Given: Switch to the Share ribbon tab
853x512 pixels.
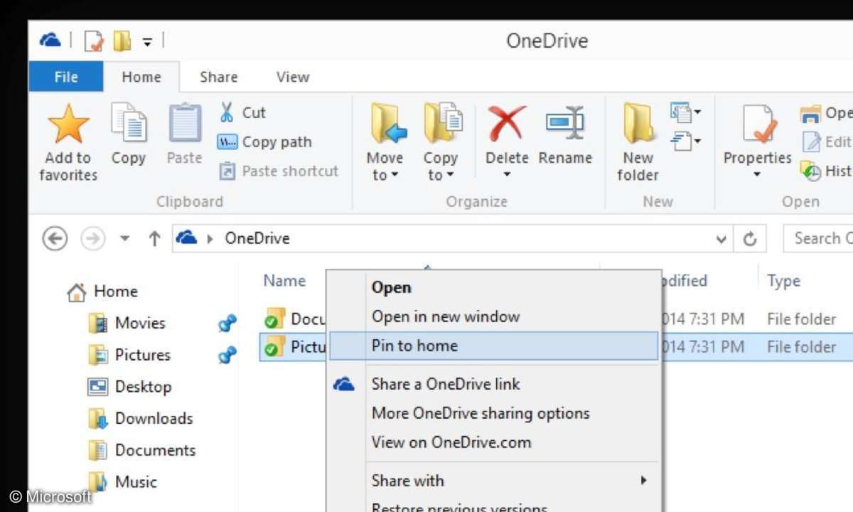Looking at the screenshot, I should (x=218, y=77).
